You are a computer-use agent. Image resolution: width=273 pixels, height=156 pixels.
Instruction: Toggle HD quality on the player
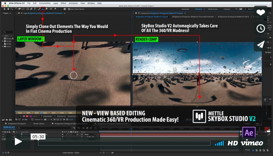[233, 143]
